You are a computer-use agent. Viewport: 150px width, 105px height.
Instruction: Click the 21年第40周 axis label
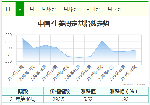point(61,73)
